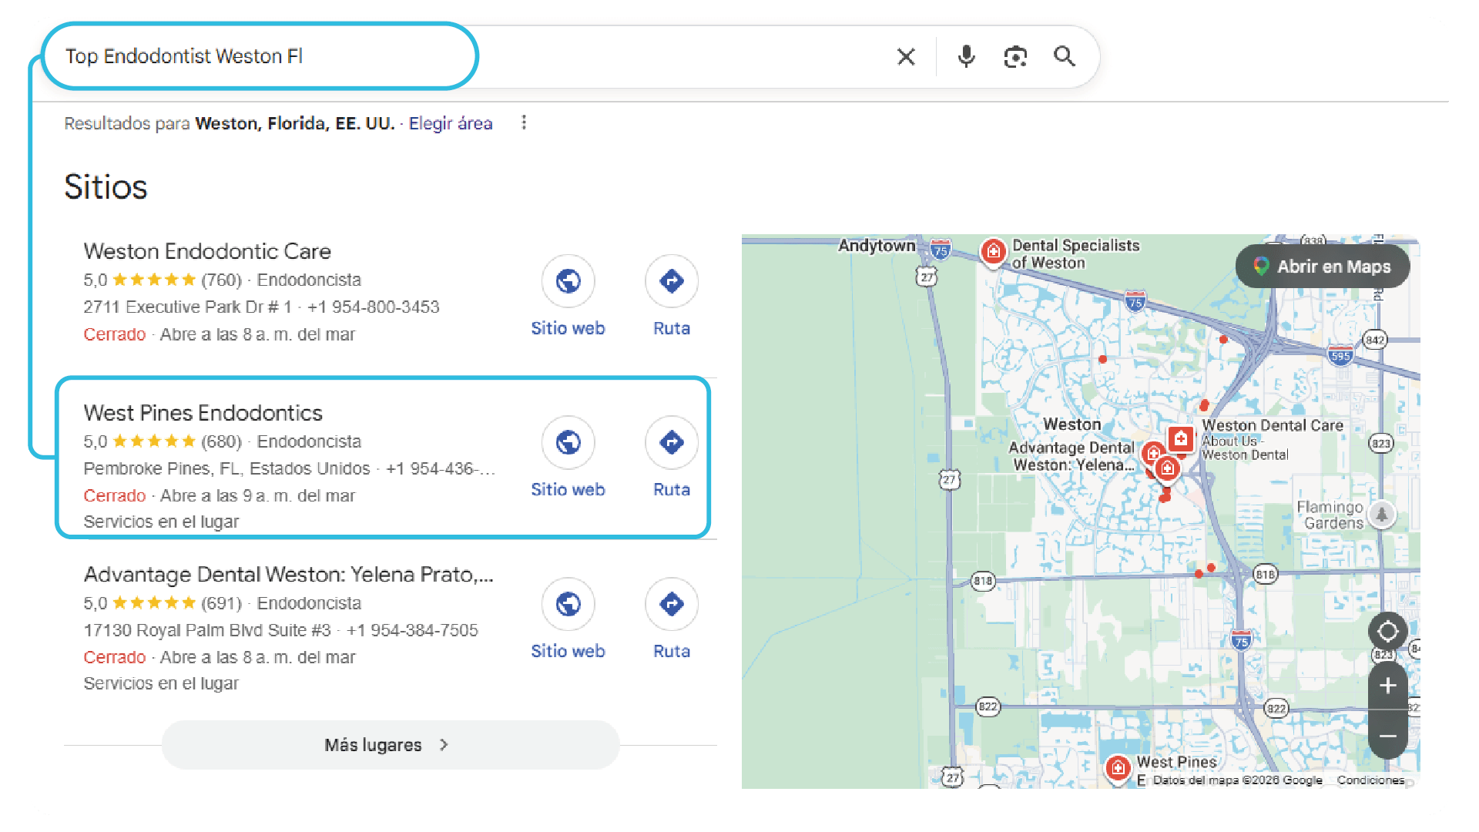Zoom in on the map
This screenshot has width=1479, height=832.
1387,686
